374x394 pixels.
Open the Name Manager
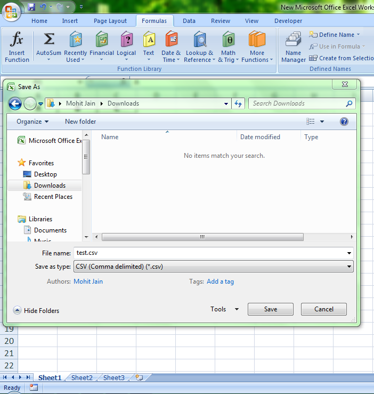(x=294, y=47)
